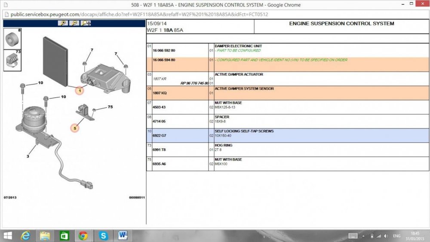The height and width of the screenshot is (242, 430).
Task: Click HOG RING row description
Action: pyautogui.click(x=223, y=145)
